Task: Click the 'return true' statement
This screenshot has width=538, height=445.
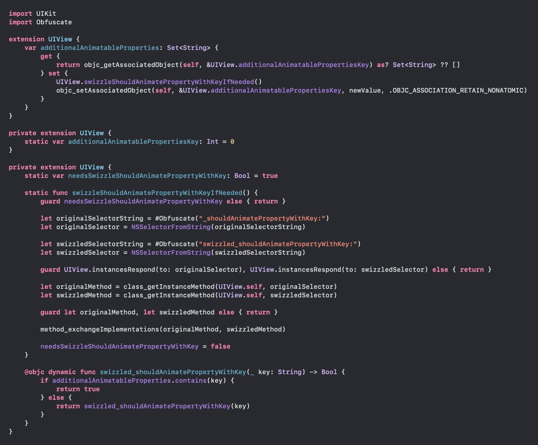Action: (78, 389)
